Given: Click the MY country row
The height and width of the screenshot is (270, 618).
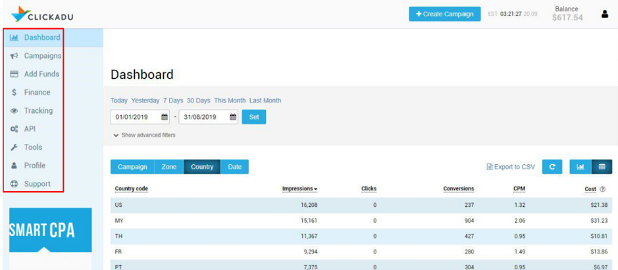Looking at the screenshot, I should (x=361, y=221).
